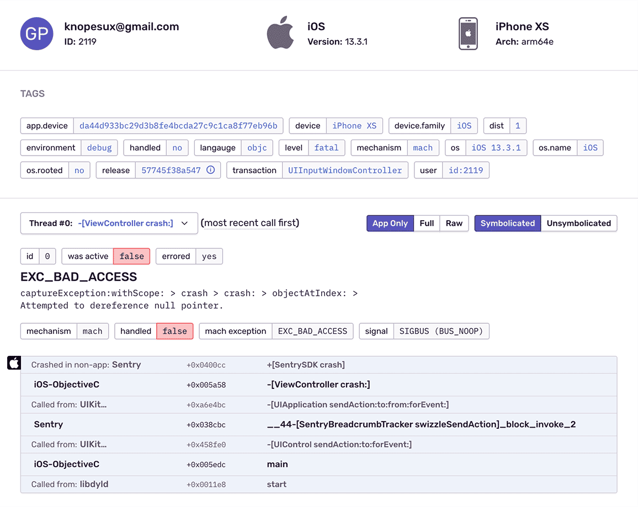Select Unsymbolicated display mode
Image resolution: width=638 pixels, height=507 pixels.
pyautogui.click(x=578, y=223)
